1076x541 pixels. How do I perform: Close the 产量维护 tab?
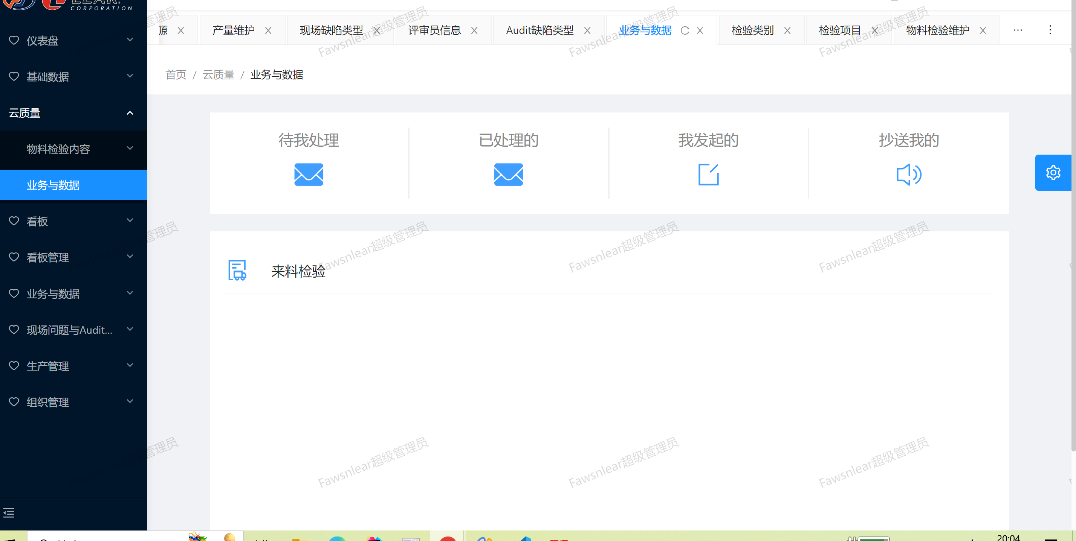point(268,30)
